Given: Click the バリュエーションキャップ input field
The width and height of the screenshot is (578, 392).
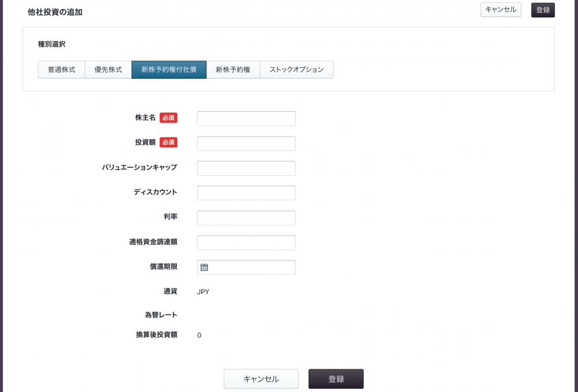Looking at the screenshot, I should 246,168.
